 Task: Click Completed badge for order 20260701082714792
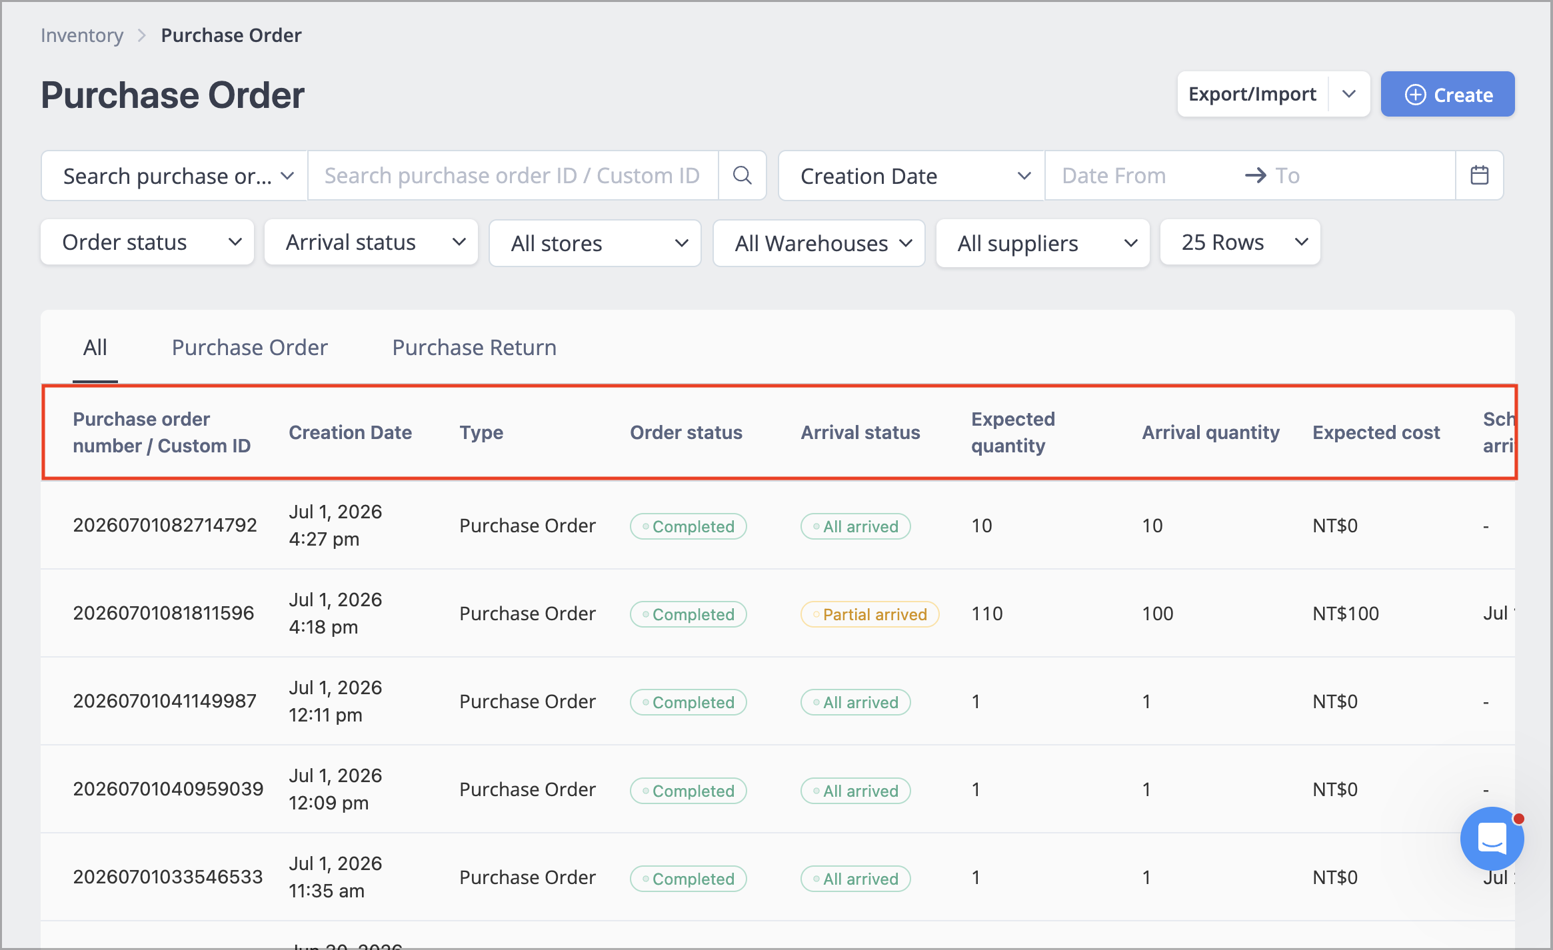point(689,526)
